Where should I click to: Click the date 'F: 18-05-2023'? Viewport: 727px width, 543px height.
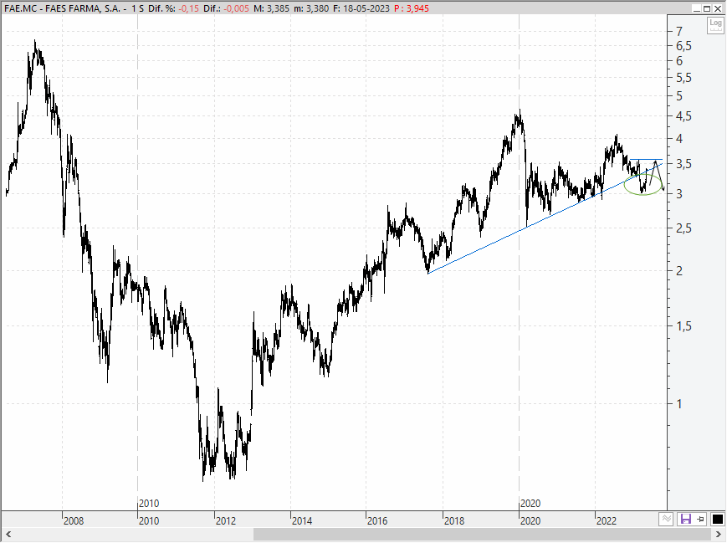tap(361, 8)
